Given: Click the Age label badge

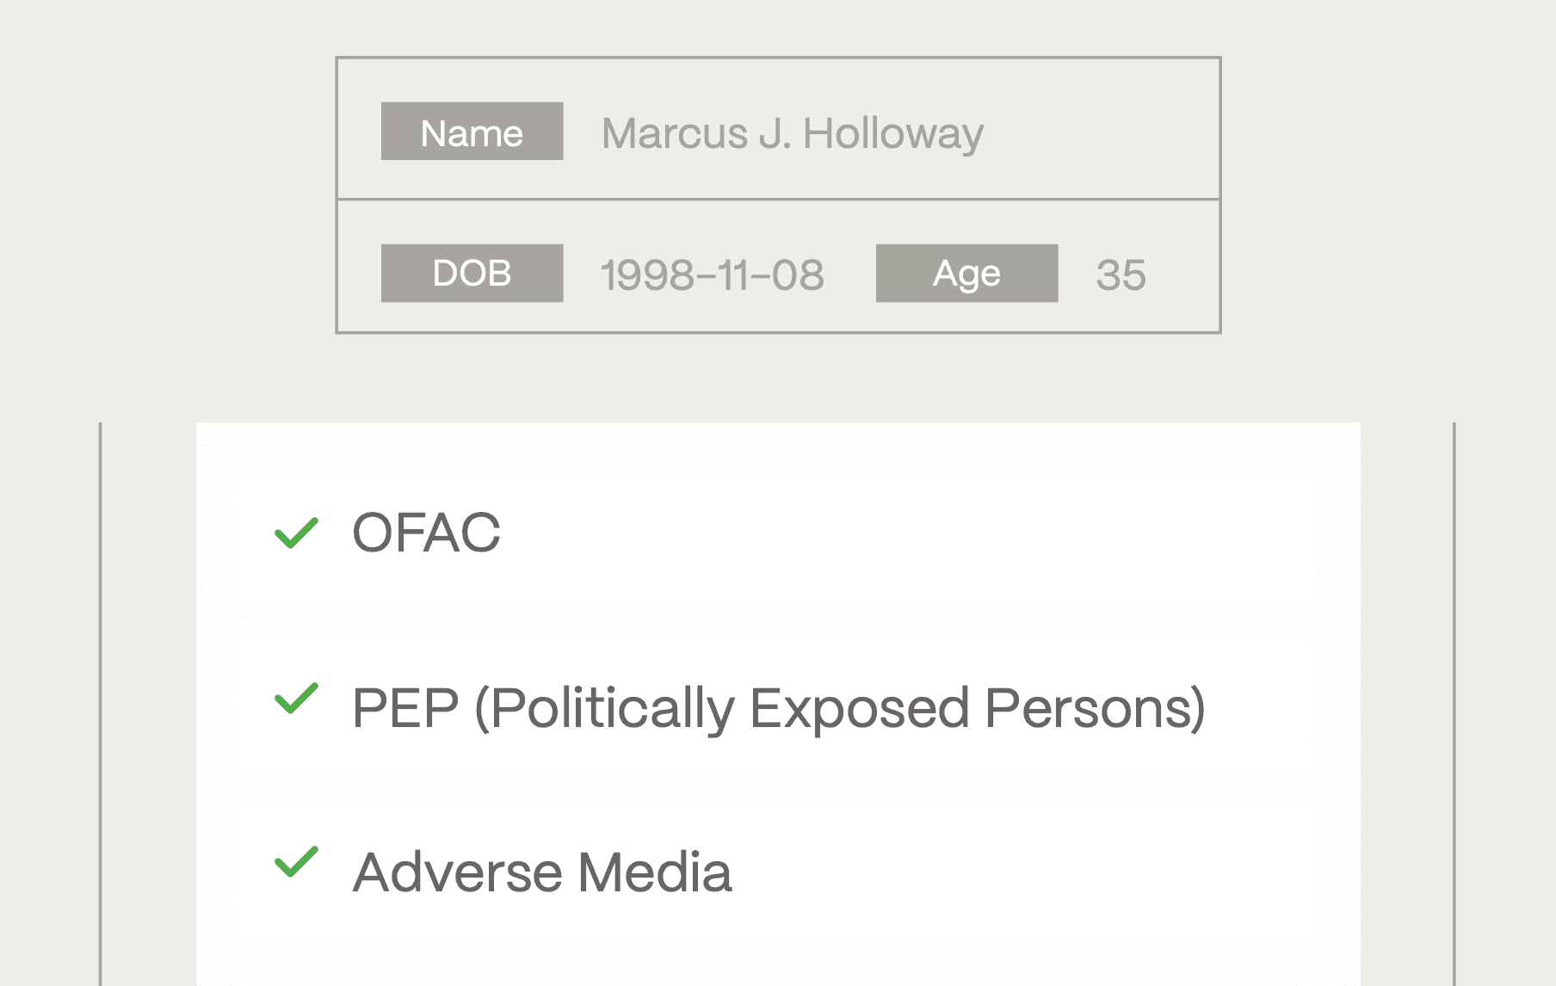Looking at the screenshot, I should click(966, 273).
